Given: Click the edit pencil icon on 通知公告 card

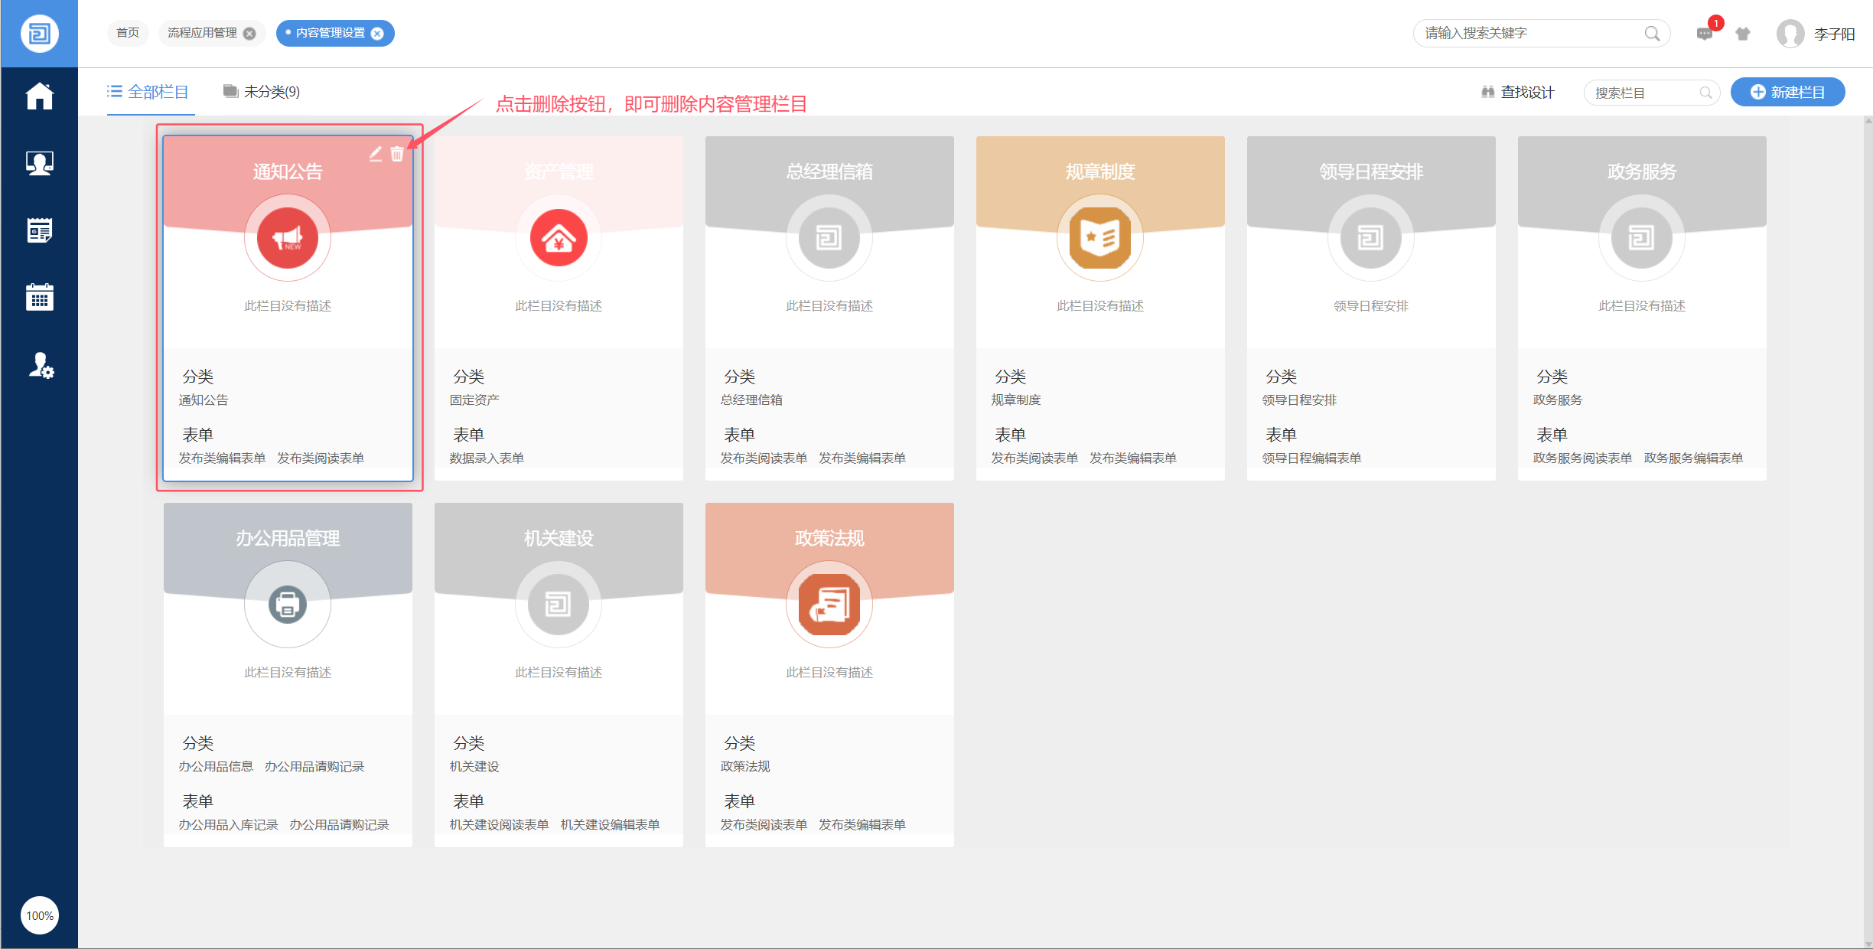Looking at the screenshot, I should pyautogui.click(x=375, y=155).
